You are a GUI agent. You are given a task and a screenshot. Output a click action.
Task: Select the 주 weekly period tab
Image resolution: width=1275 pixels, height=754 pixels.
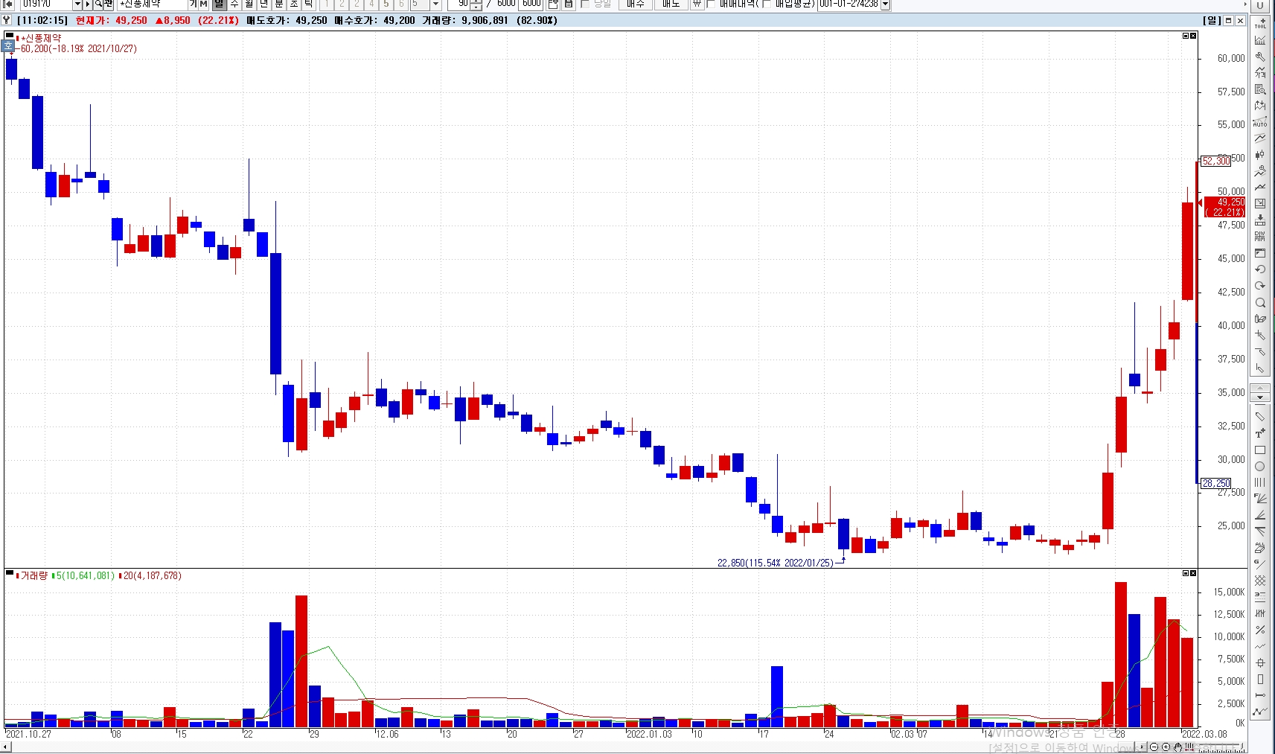click(x=234, y=4)
